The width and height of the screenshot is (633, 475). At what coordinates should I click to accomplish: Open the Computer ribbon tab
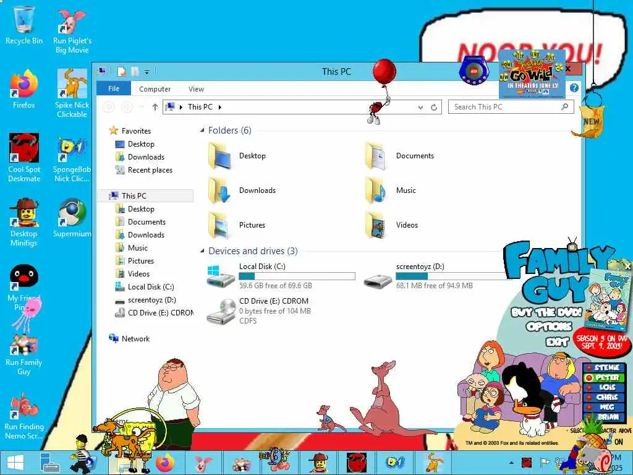[x=155, y=89]
